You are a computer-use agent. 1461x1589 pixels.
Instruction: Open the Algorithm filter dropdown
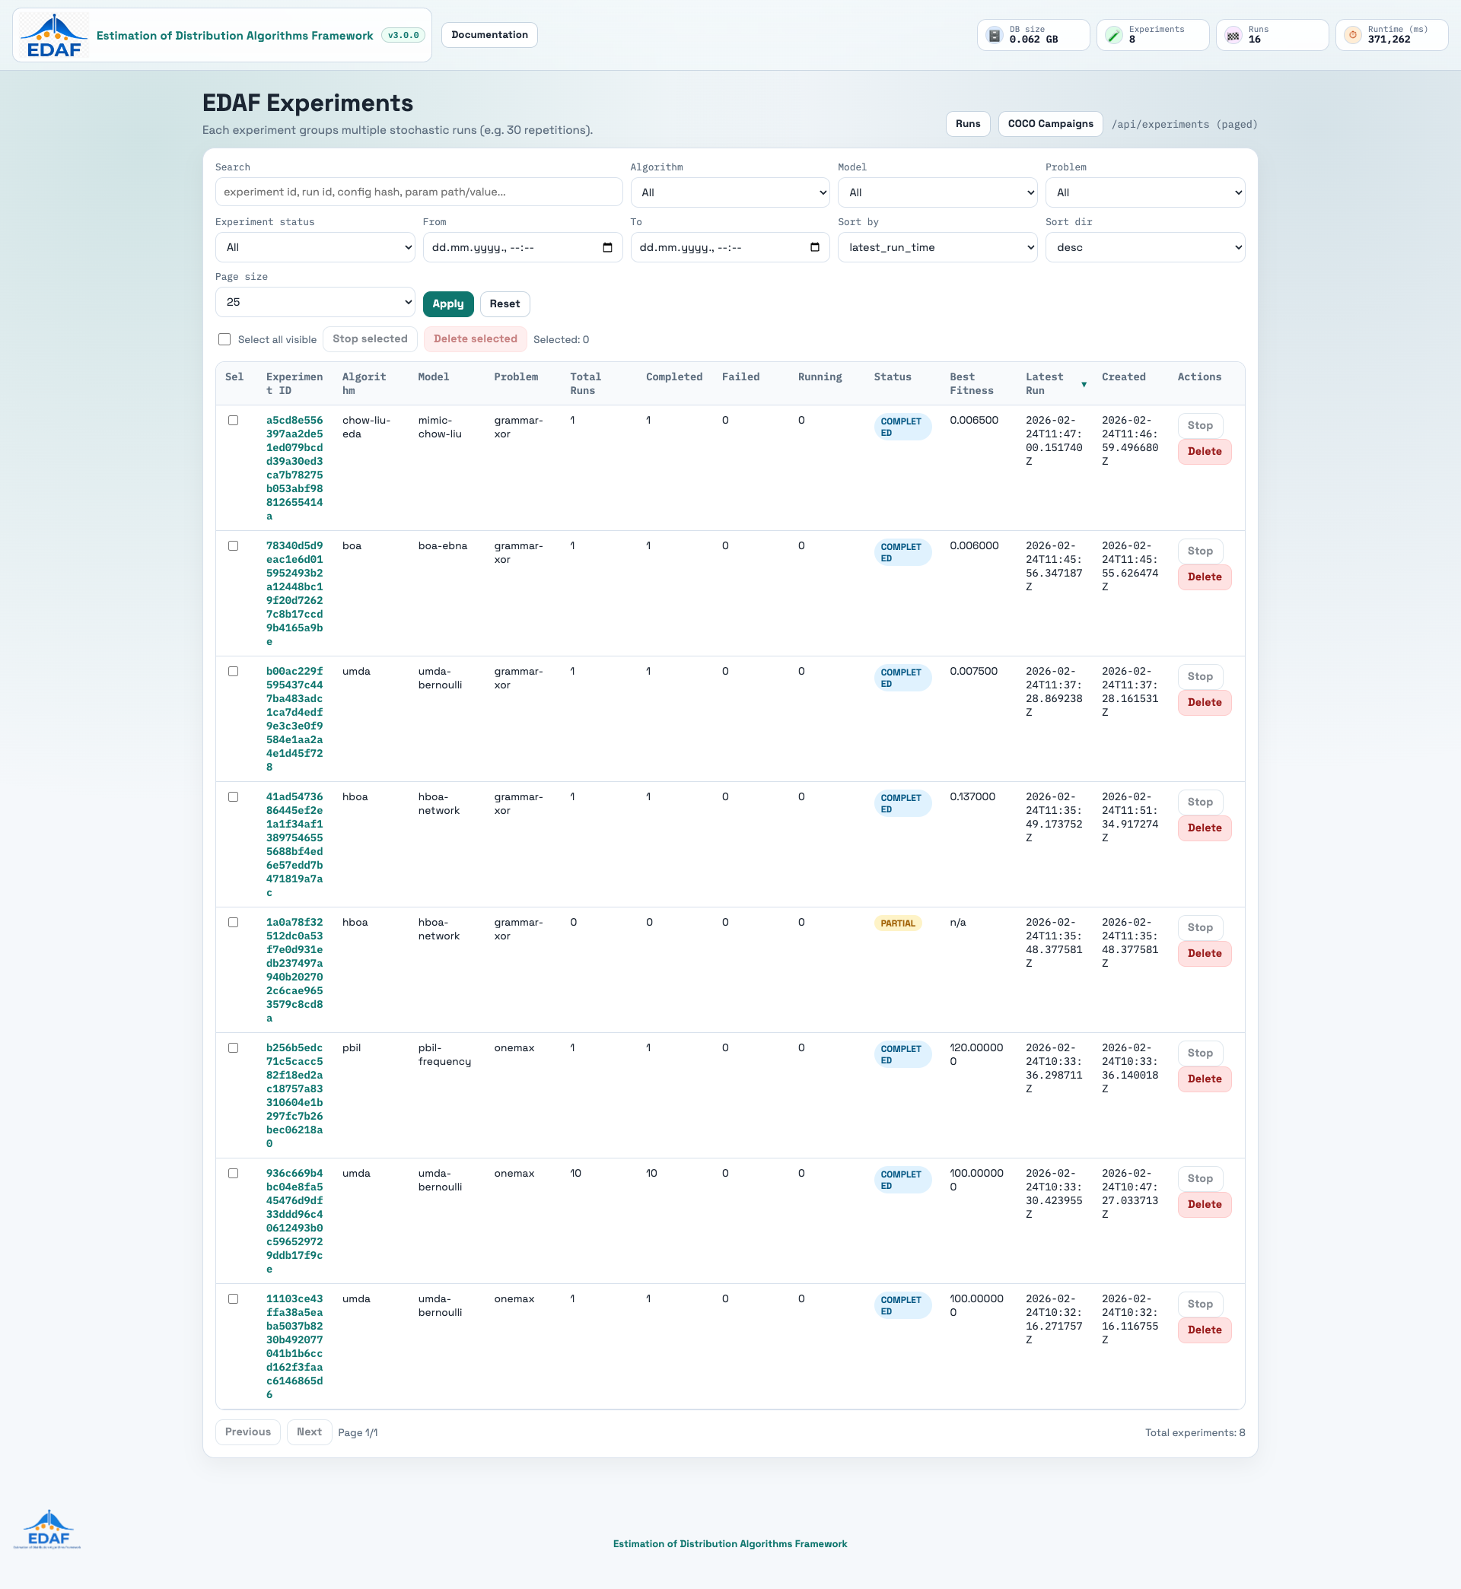tap(730, 192)
